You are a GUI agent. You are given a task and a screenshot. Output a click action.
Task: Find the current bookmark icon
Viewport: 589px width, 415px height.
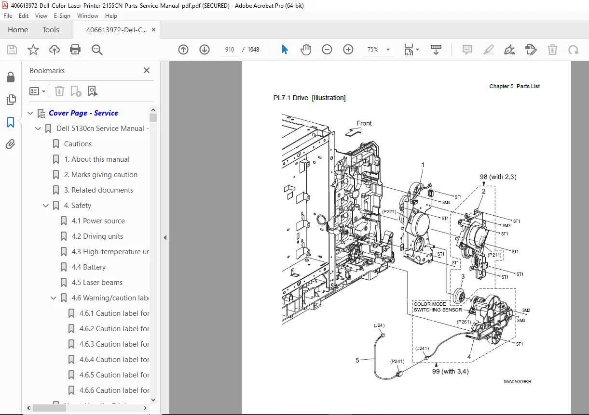click(x=93, y=91)
